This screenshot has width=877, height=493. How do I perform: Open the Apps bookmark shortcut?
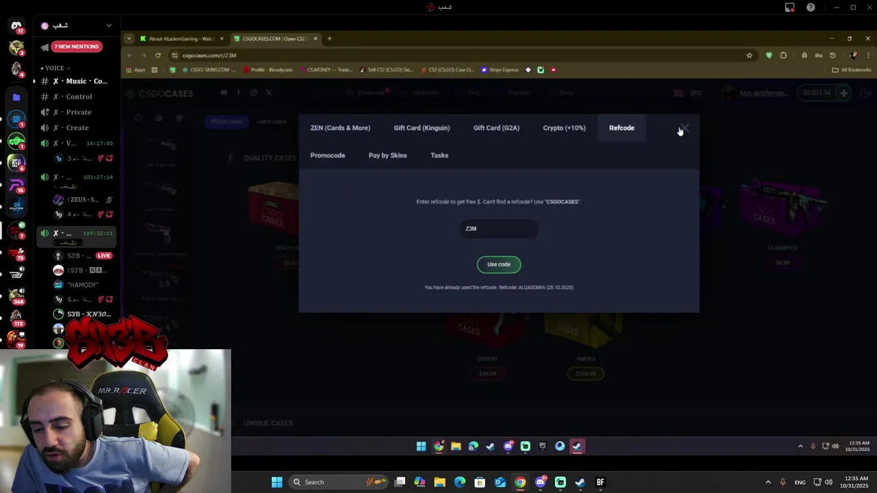(x=135, y=70)
